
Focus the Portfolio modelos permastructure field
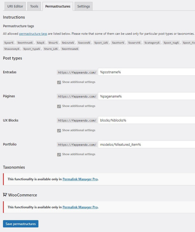pos(147,144)
